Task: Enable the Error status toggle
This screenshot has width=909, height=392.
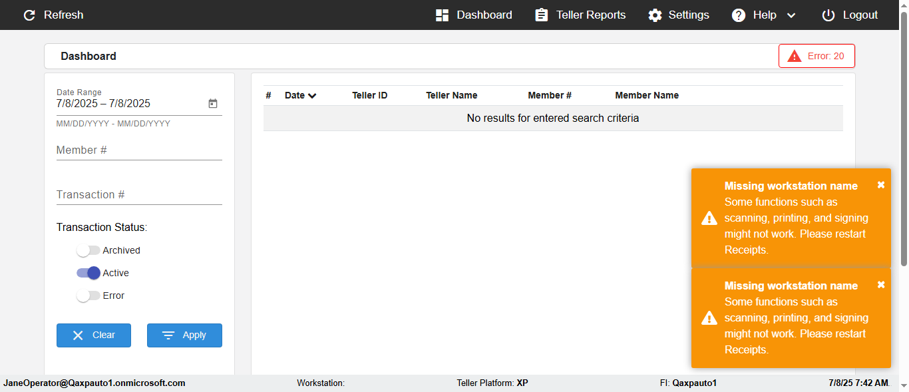Action: [89, 295]
